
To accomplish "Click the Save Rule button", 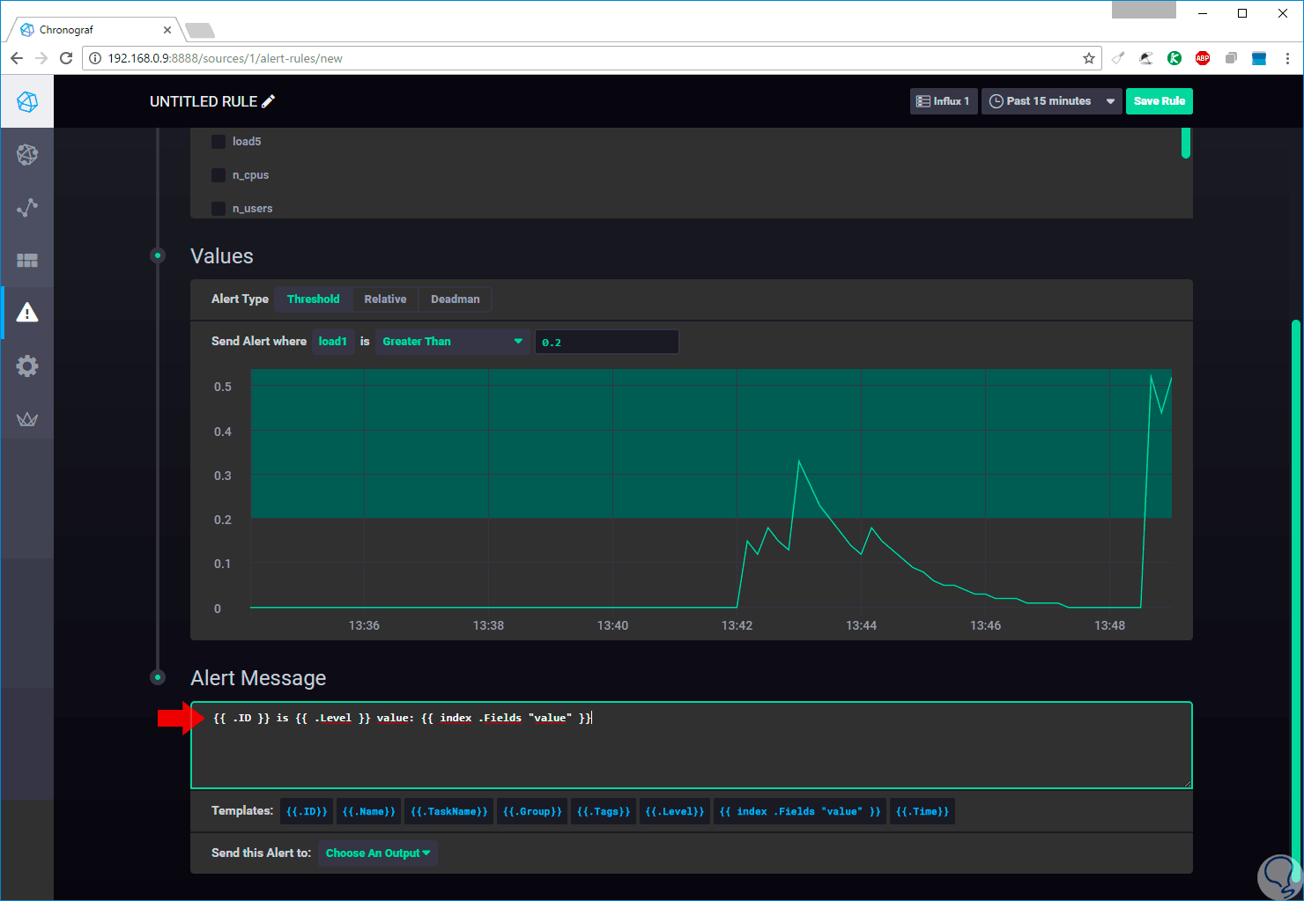I will tap(1159, 101).
